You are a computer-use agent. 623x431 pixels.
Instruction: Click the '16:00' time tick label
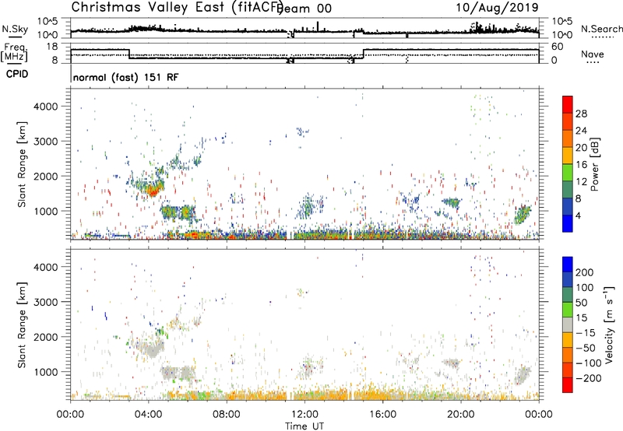[x=382, y=415]
